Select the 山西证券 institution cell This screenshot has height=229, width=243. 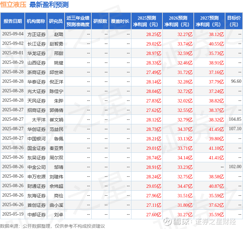pyautogui.click(x=37, y=63)
